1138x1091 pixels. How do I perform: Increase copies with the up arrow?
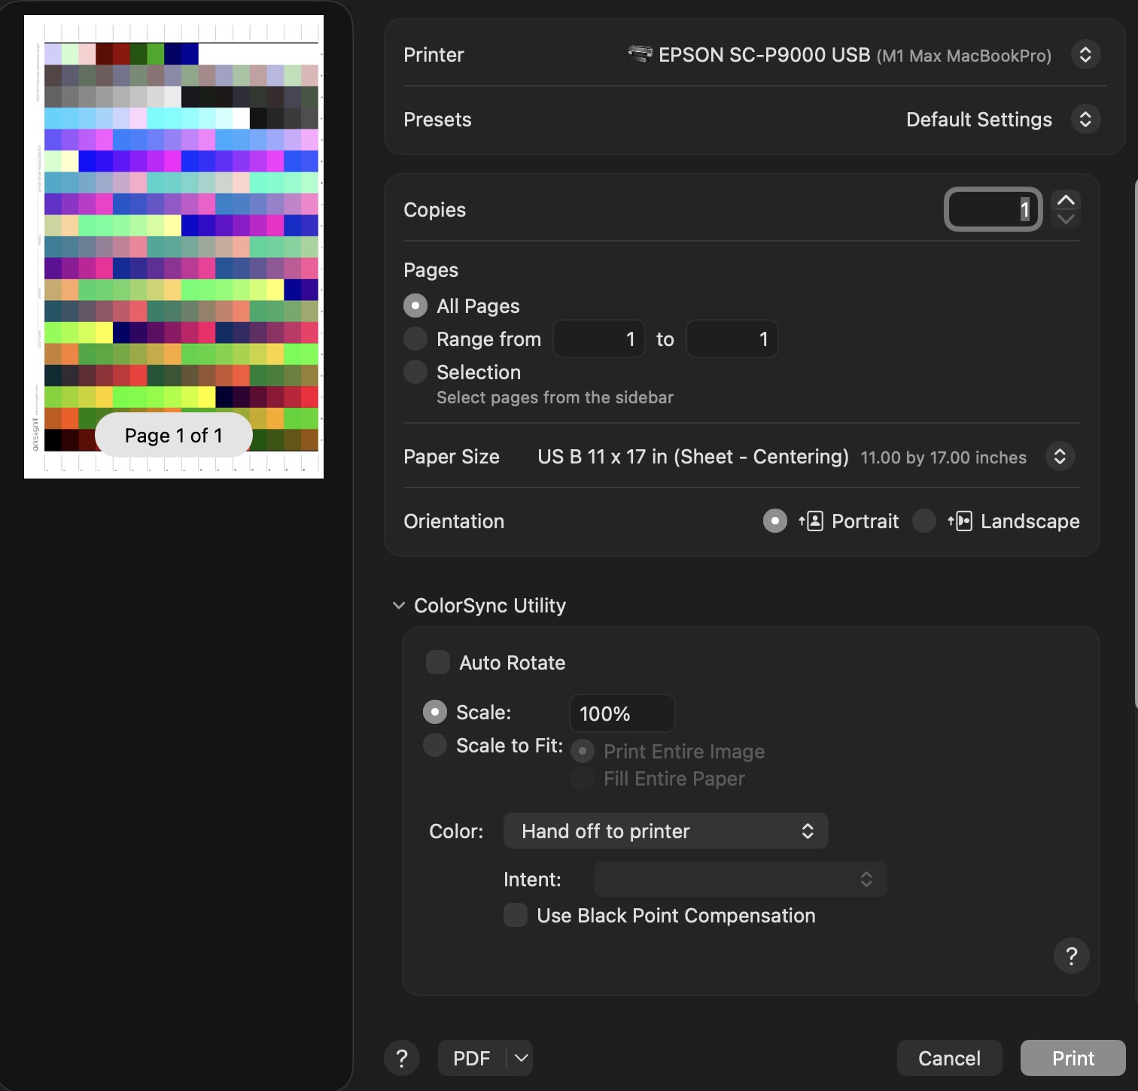click(x=1066, y=200)
